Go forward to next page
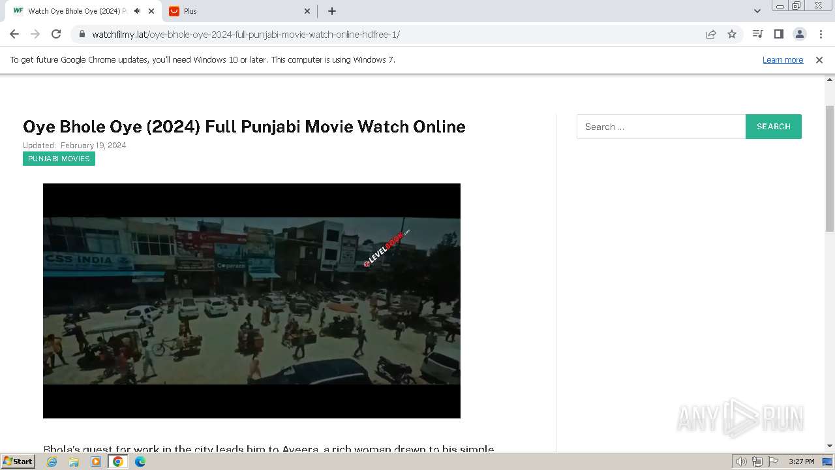835x470 pixels. click(x=35, y=34)
